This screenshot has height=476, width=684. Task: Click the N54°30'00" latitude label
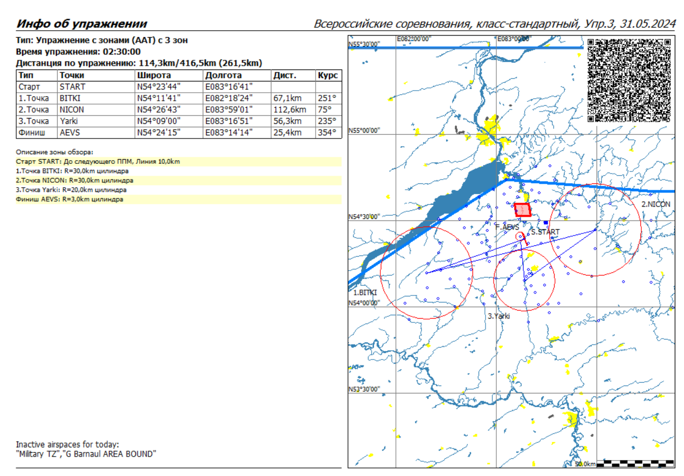coord(365,217)
